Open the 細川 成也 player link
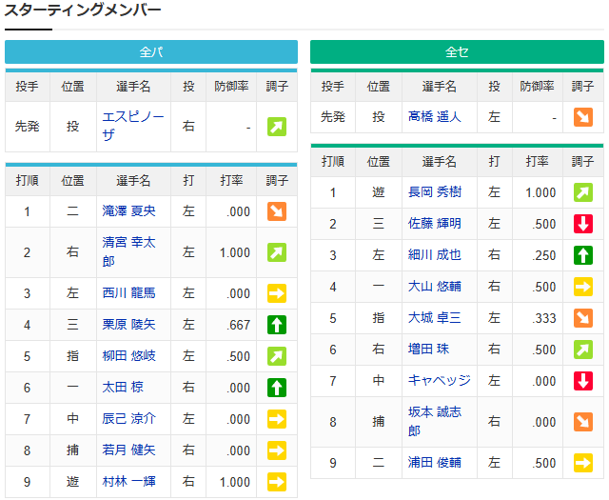The image size is (609, 500). pyautogui.click(x=434, y=255)
